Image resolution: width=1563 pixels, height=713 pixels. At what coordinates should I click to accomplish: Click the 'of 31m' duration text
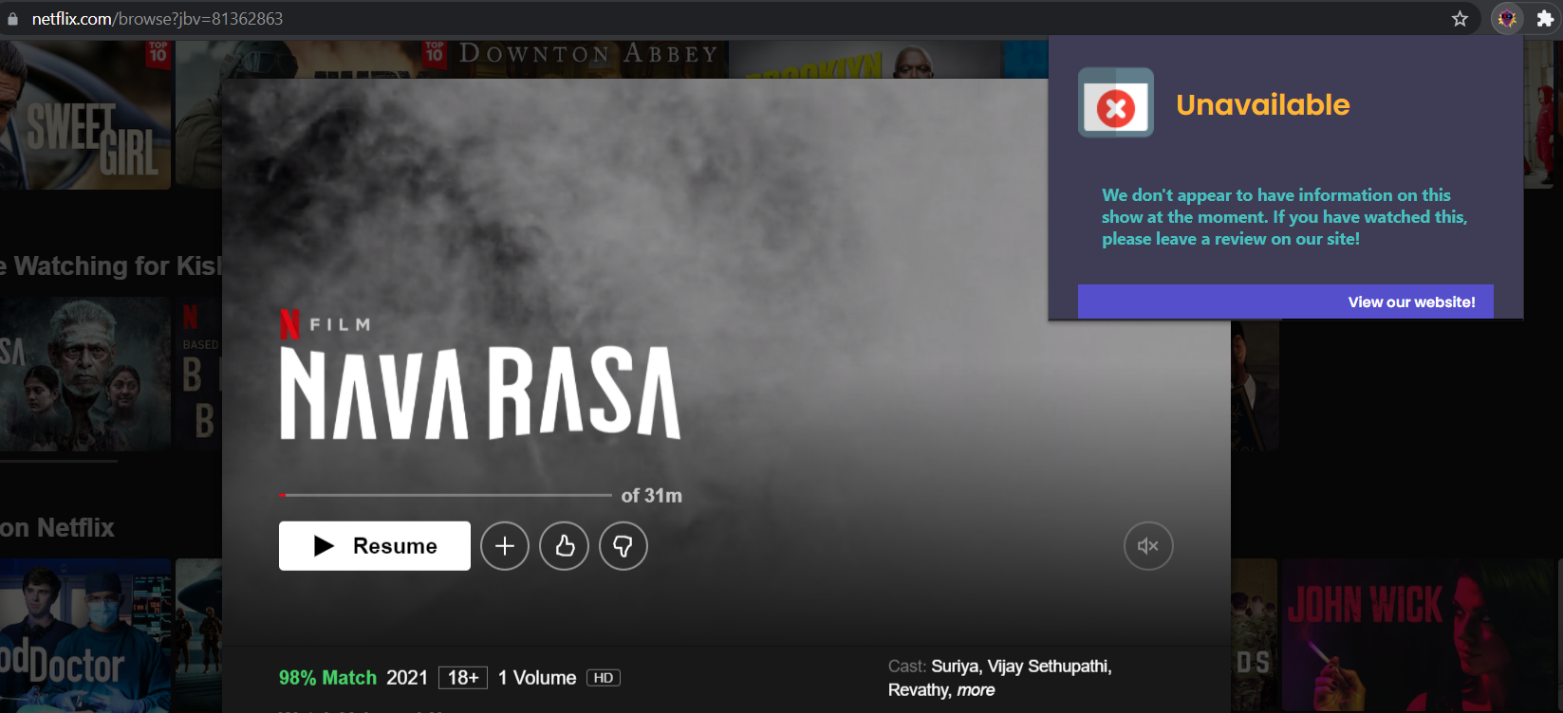coord(651,495)
